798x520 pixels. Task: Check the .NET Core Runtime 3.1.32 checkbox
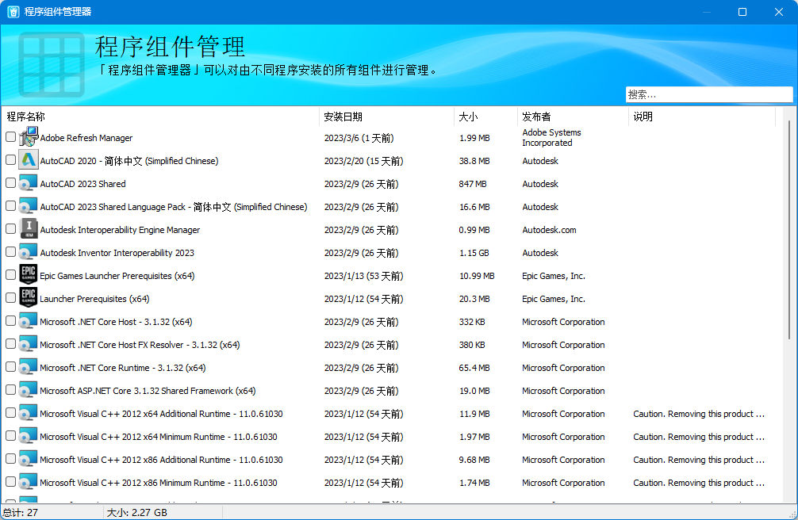(10, 367)
